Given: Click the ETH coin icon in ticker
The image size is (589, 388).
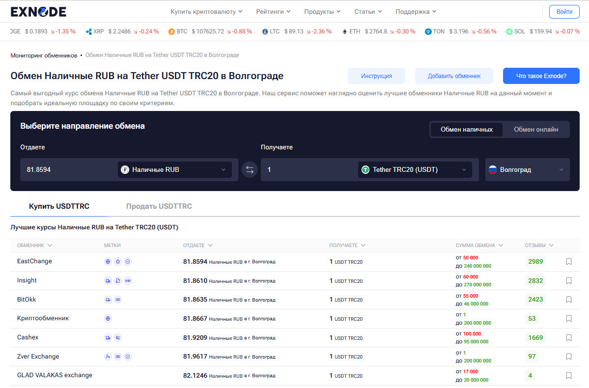Looking at the screenshot, I should [344, 31].
